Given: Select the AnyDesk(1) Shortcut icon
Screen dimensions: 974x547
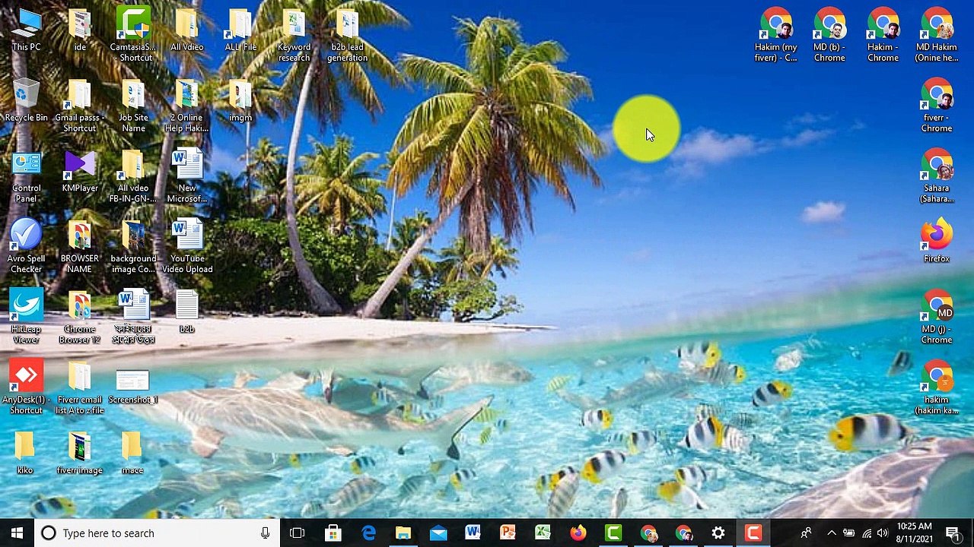Looking at the screenshot, I should [x=26, y=388].
